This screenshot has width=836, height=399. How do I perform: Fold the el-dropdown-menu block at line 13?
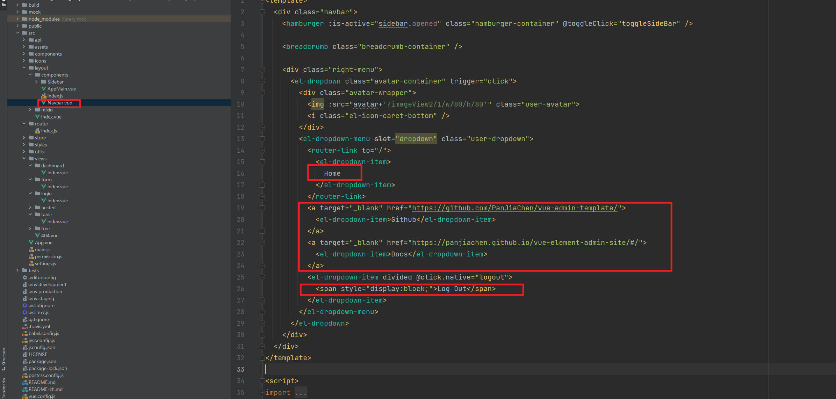click(x=262, y=139)
